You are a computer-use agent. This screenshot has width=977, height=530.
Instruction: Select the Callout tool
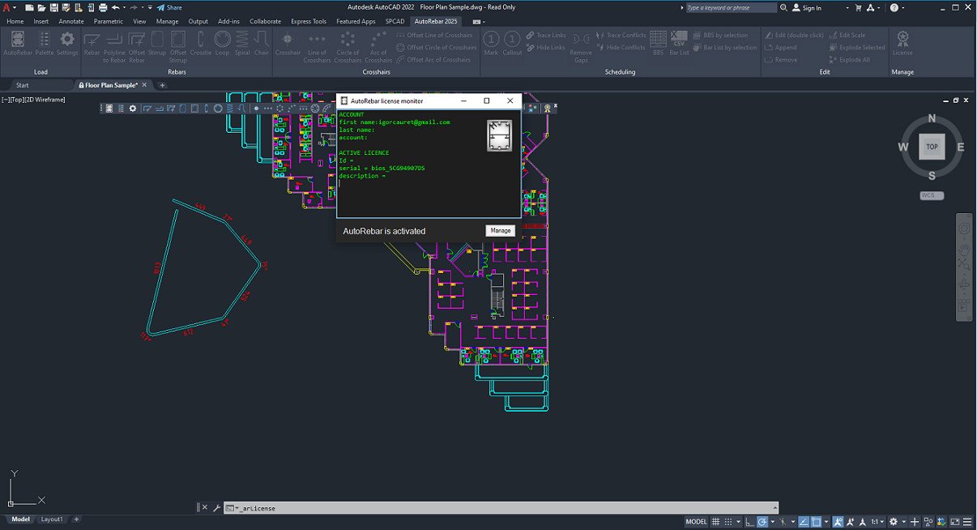(512, 44)
